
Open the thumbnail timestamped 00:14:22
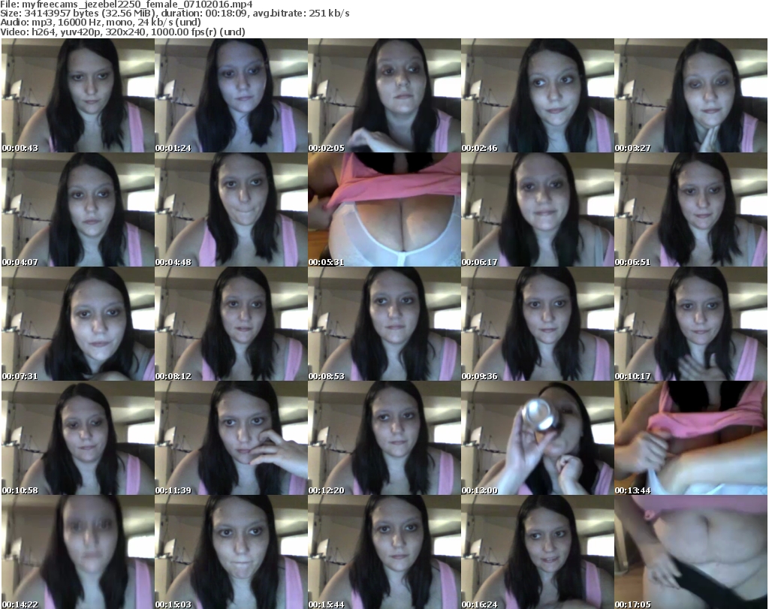(77, 552)
